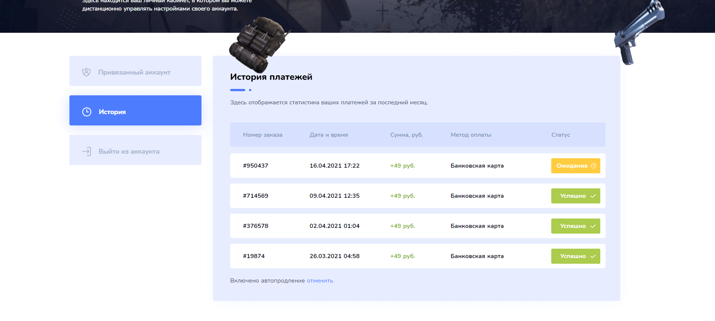Viewport: 715px width, 321px height.
Task: Click the clock icon beside История
Action: pyautogui.click(x=87, y=112)
